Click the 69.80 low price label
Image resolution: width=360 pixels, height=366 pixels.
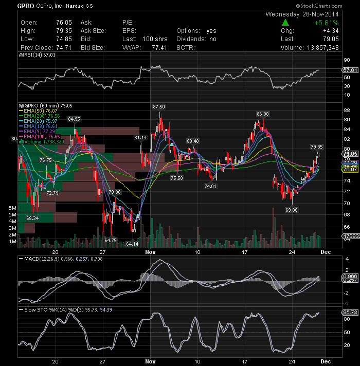point(292,210)
